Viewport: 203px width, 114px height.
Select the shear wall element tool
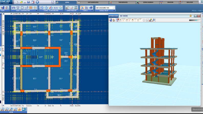point(22,8)
